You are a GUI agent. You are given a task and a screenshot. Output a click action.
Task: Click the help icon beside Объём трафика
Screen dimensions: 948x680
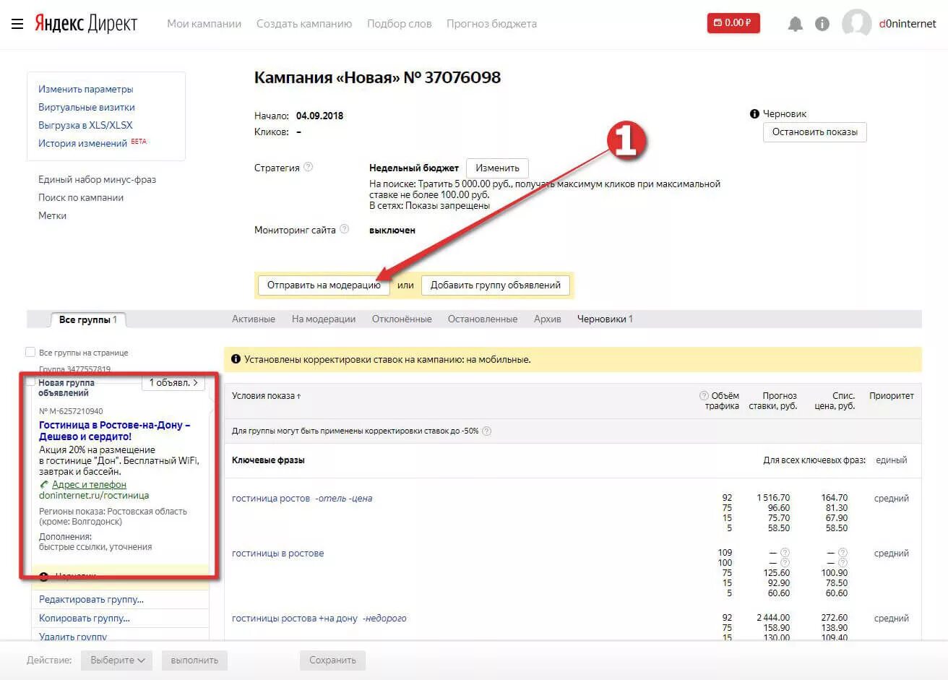[x=704, y=395]
